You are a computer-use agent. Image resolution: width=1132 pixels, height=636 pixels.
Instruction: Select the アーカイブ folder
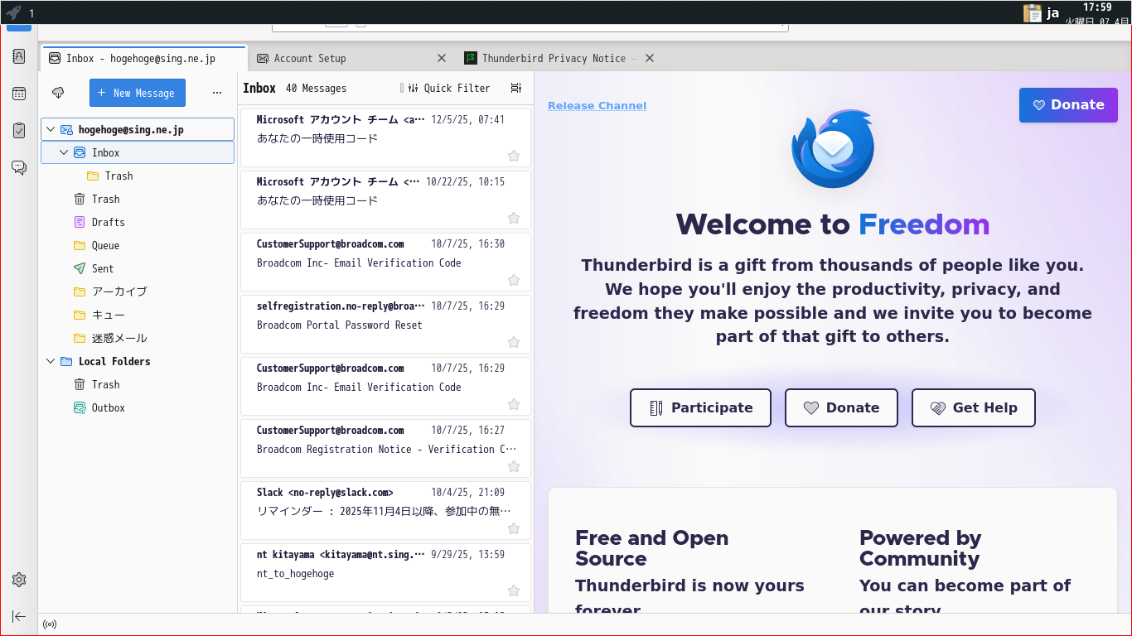(138, 291)
